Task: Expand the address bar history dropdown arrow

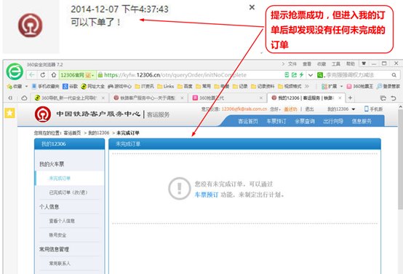Action: [x=311, y=75]
